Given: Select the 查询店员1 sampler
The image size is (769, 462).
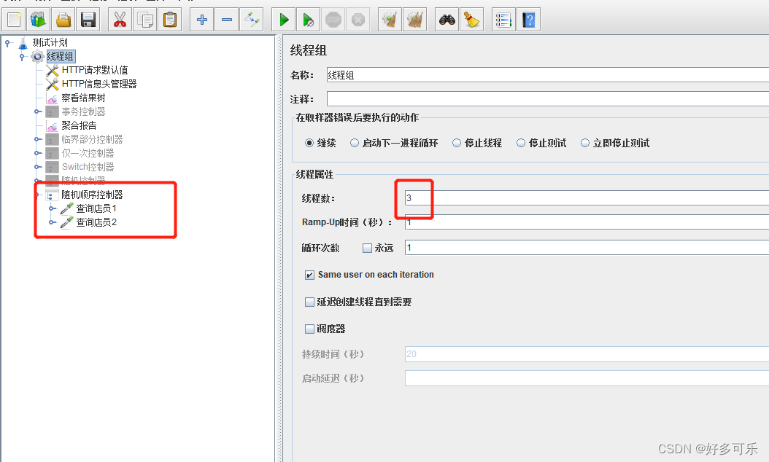Looking at the screenshot, I should (x=96, y=208).
